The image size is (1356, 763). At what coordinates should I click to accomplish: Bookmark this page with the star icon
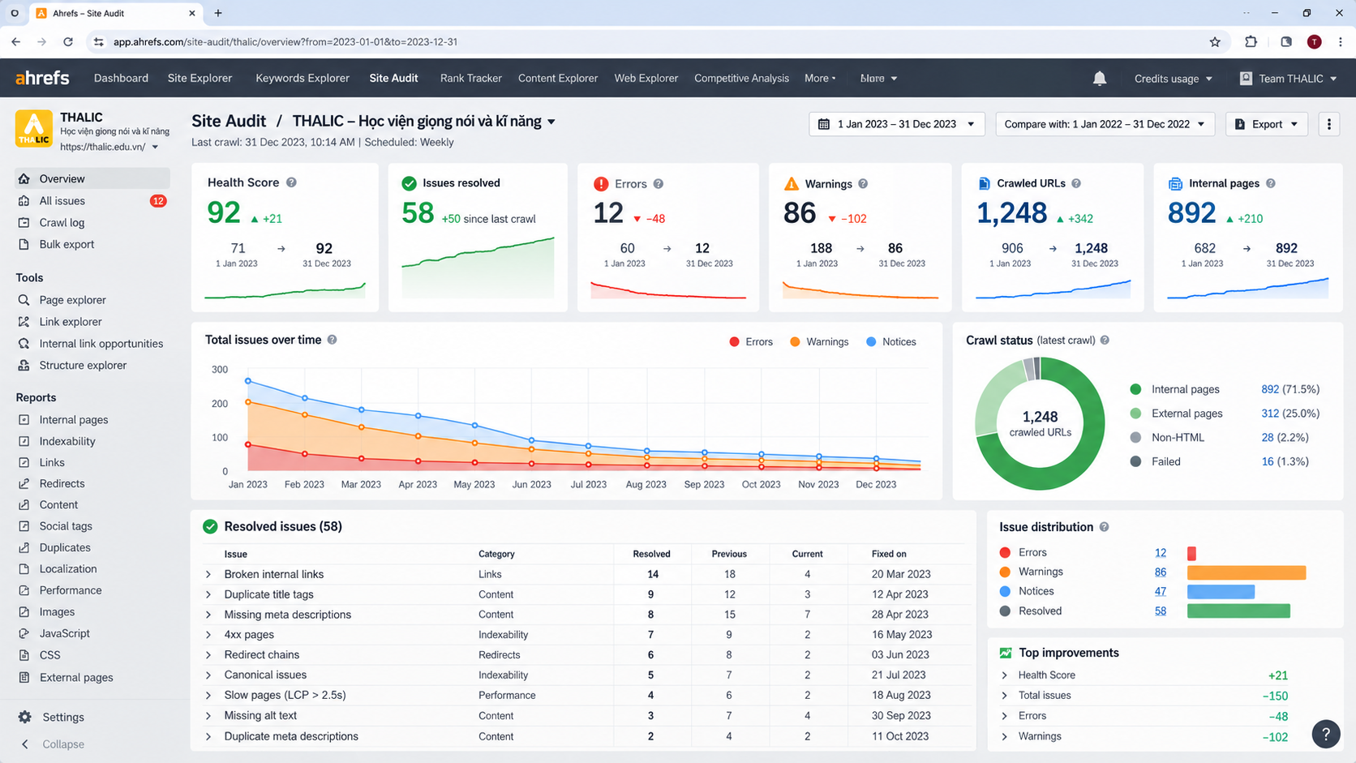tap(1215, 41)
